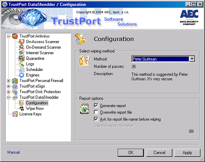Expand the TrustPort Personal Firewall node
Screen dimensions: 205x162
pos(9,81)
